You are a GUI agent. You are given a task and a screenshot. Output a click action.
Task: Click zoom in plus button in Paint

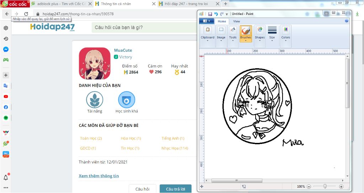341,187
